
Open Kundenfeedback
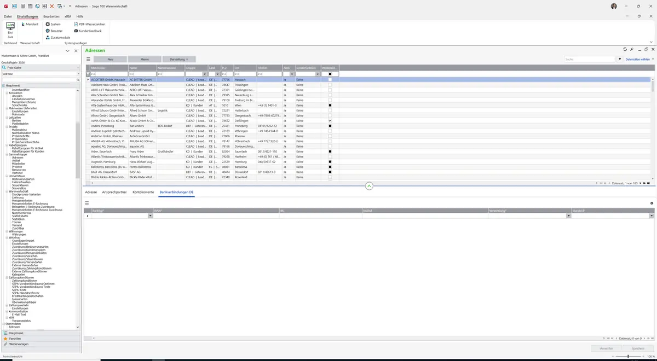88,31
